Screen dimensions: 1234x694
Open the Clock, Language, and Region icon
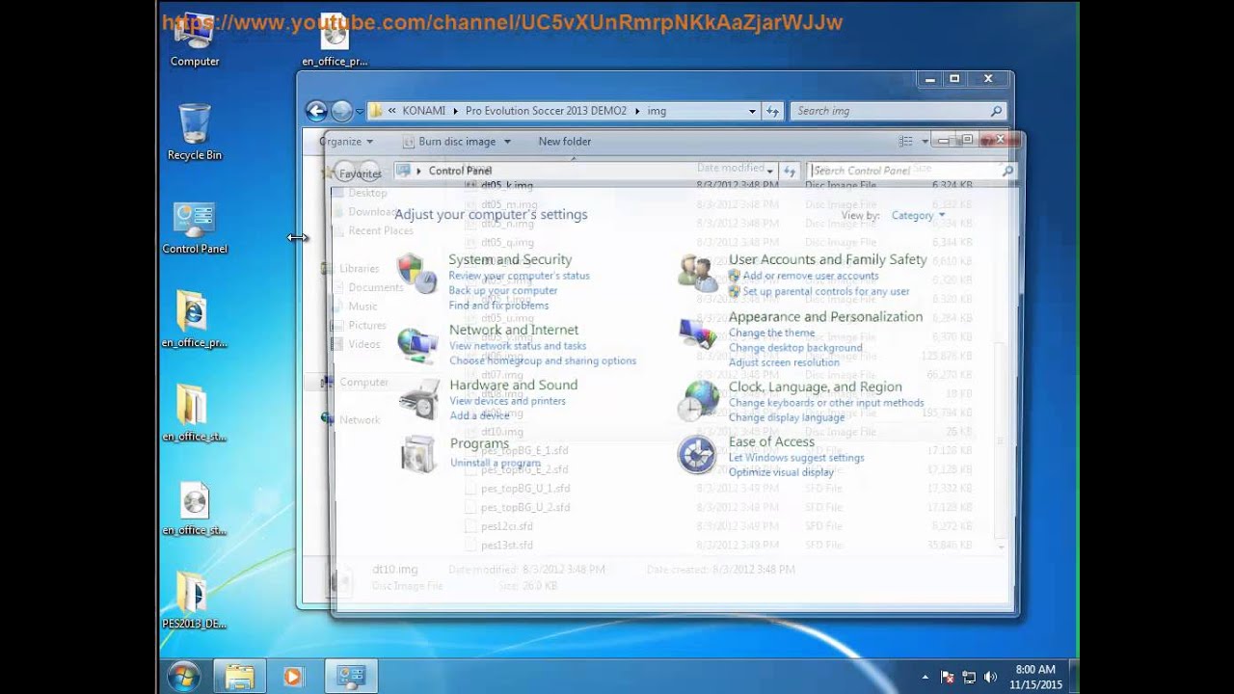pyautogui.click(x=697, y=400)
